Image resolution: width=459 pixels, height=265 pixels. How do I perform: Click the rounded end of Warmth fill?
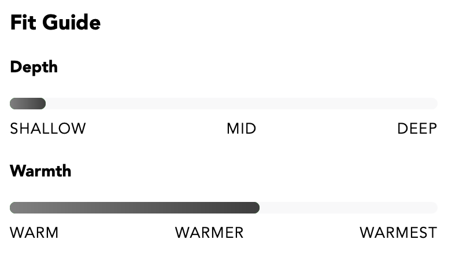(256, 208)
